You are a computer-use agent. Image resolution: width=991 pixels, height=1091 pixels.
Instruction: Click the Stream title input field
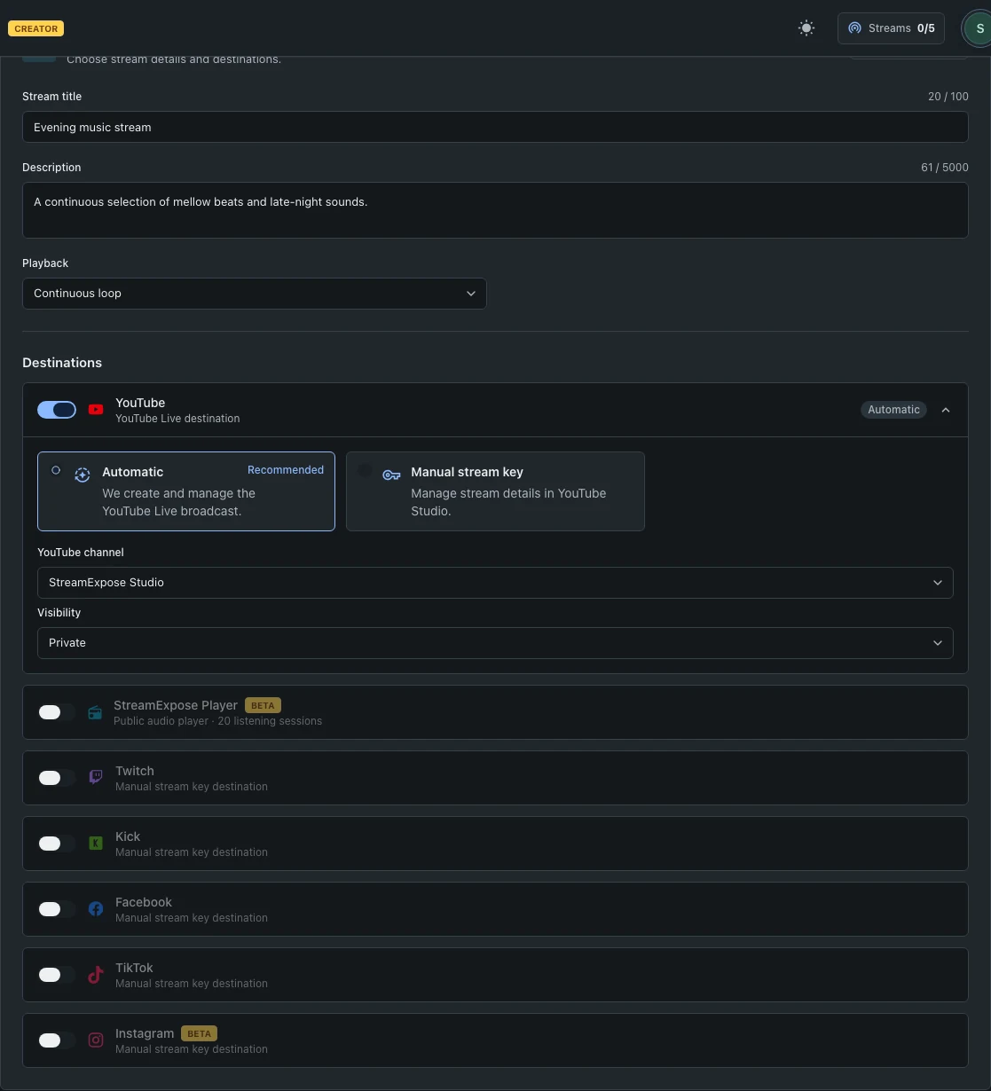(495, 127)
